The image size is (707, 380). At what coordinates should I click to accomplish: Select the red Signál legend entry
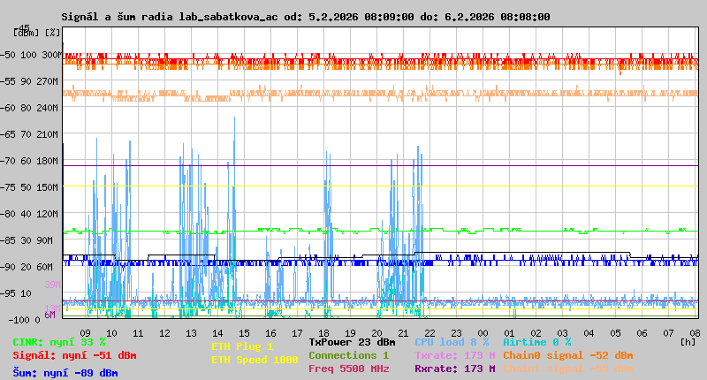click(x=74, y=355)
